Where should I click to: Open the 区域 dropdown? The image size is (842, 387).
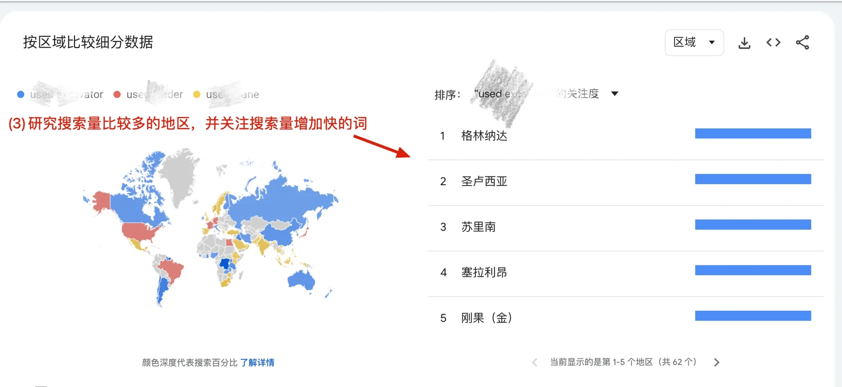[694, 42]
